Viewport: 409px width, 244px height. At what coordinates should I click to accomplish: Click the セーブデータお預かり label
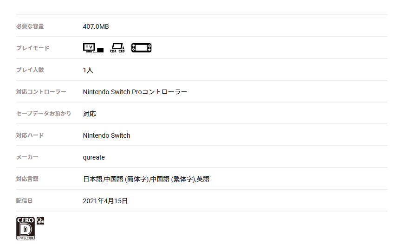point(44,113)
